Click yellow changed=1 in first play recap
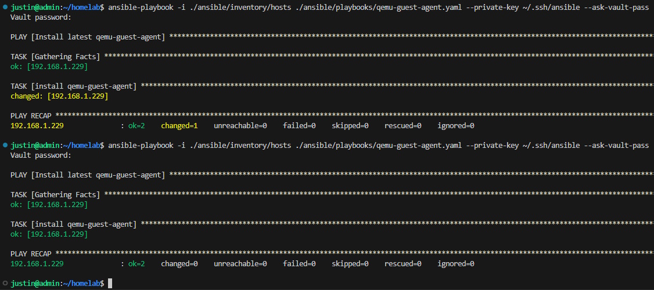 (x=179, y=126)
